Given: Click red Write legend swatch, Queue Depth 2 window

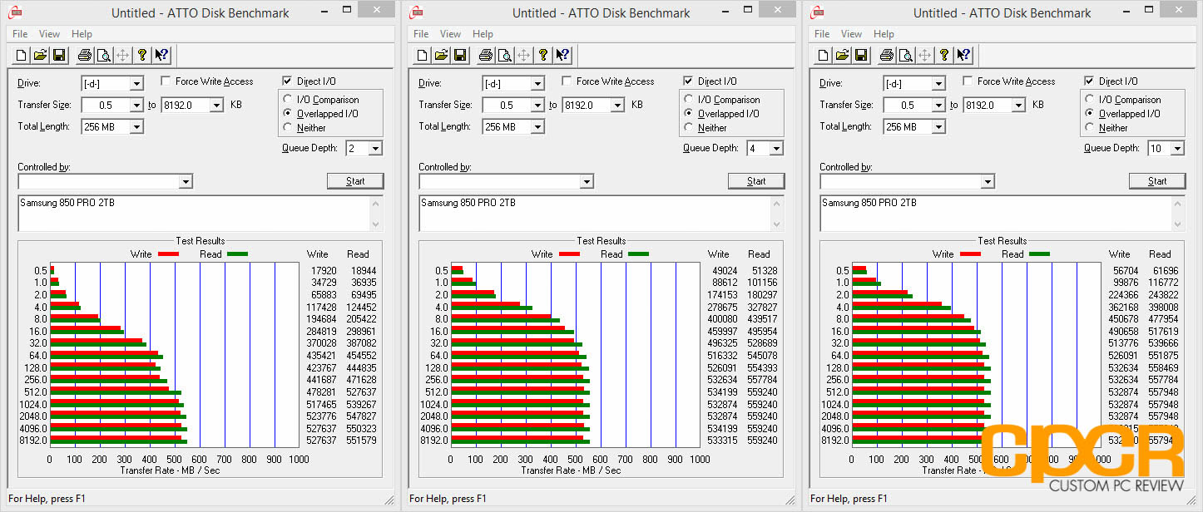Looking at the screenshot, I should (x=168, y=254).
